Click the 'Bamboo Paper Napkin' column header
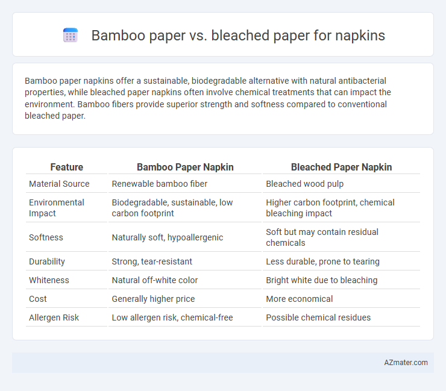The height and width of the screenshot is (391, 446). (x=185, y=167)
